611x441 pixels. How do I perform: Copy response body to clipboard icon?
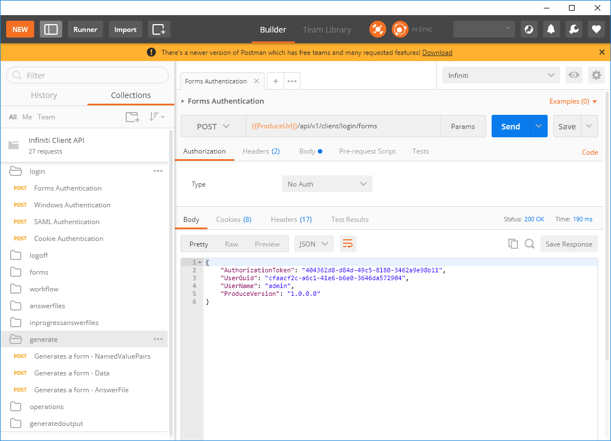point(512,244)
